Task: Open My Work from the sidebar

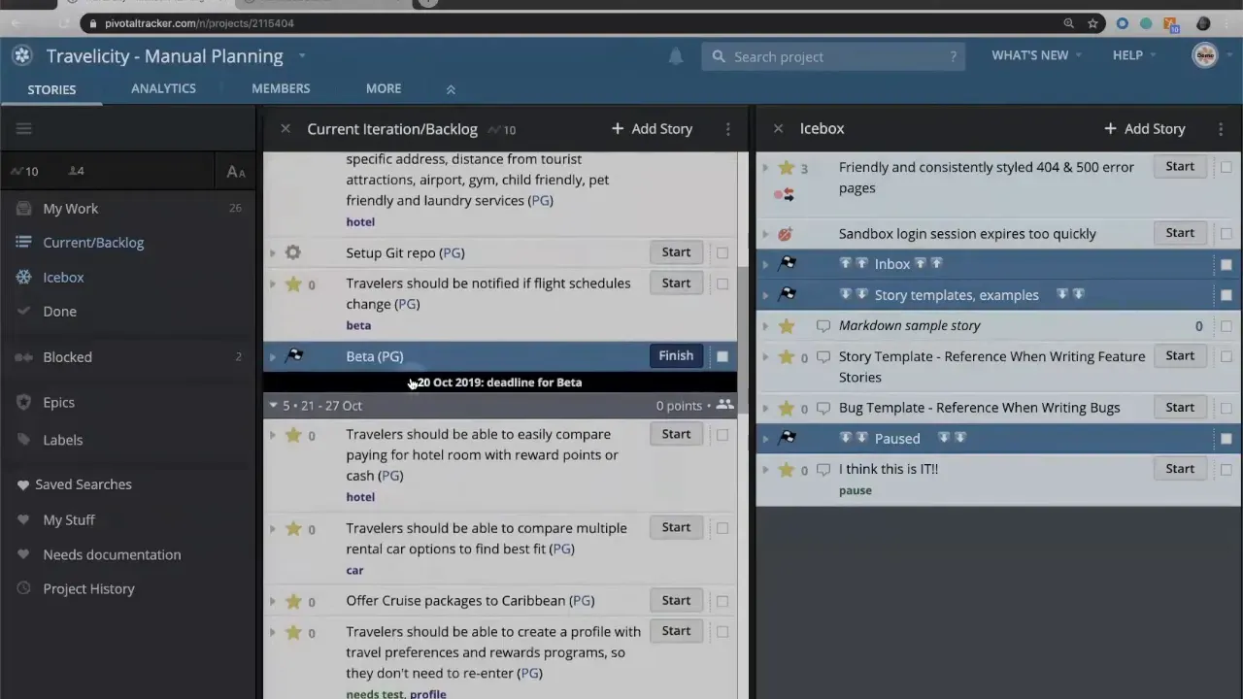Action: (x=70, y=208)
